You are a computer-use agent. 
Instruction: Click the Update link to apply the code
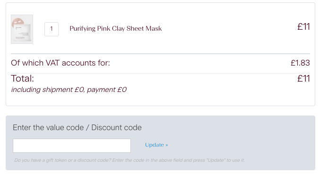point(156,145)
